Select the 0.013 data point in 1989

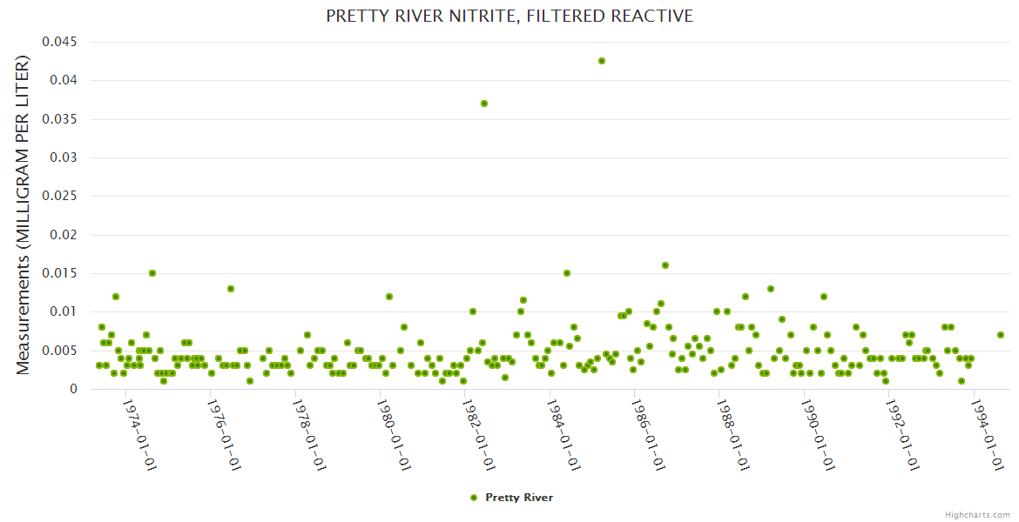[771, 289]
